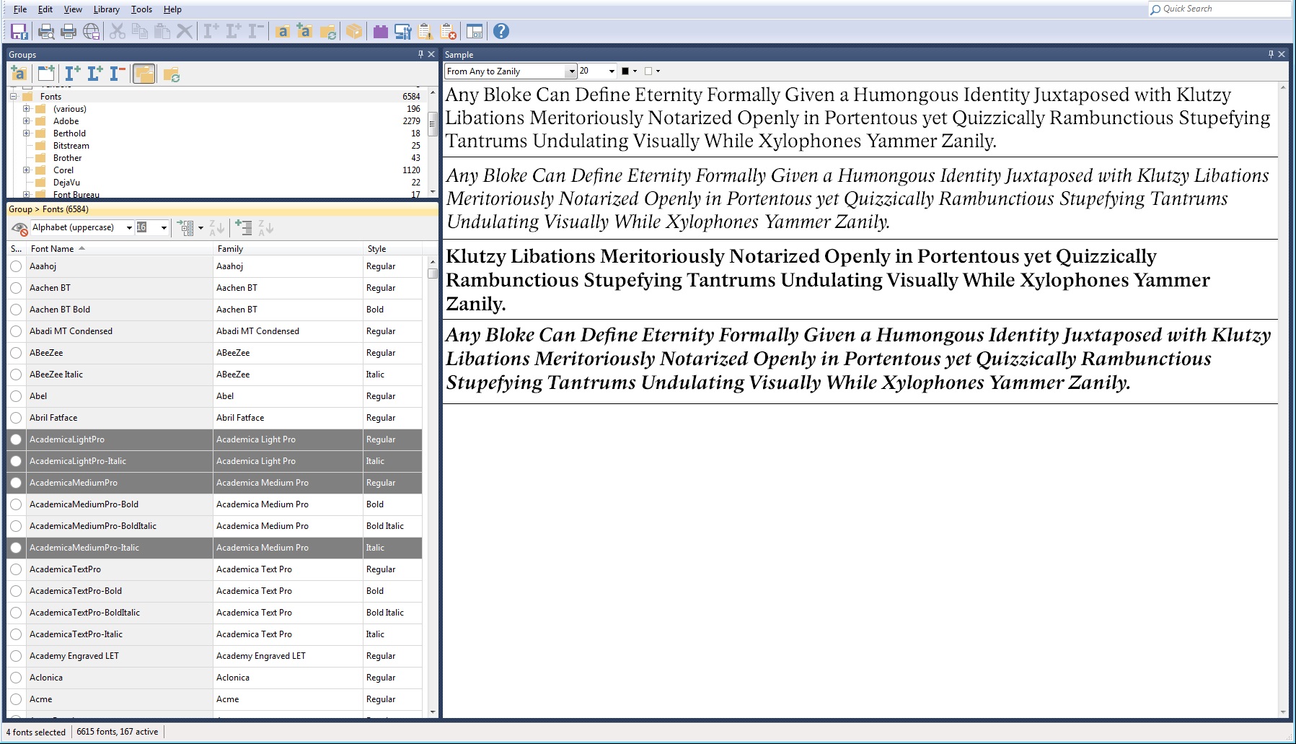
Task: Toggle activation circle for AcademicaLightPro
Action: [16, 439]
